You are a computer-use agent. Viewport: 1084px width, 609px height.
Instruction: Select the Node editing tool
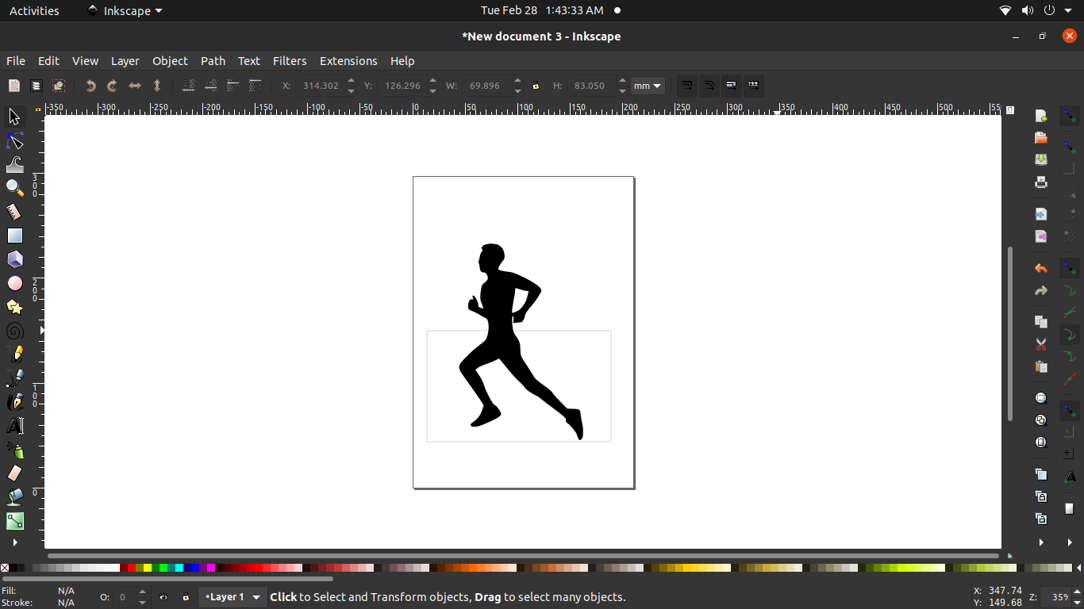pyautogui.click(x=13, y=140)
